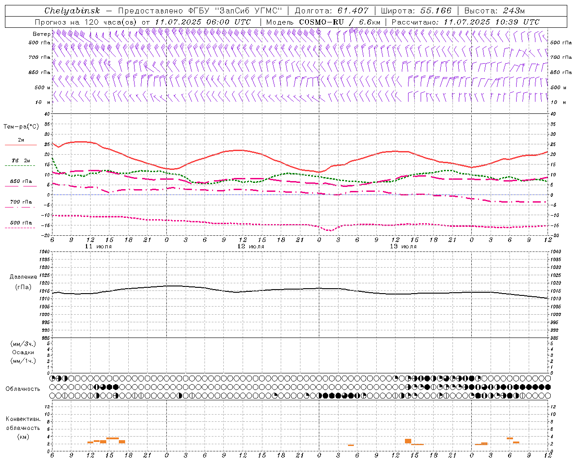Click the Прогноз на 120 часа(ов) header text
Viewport: 574px width, 459px height.
click(86, 22)
